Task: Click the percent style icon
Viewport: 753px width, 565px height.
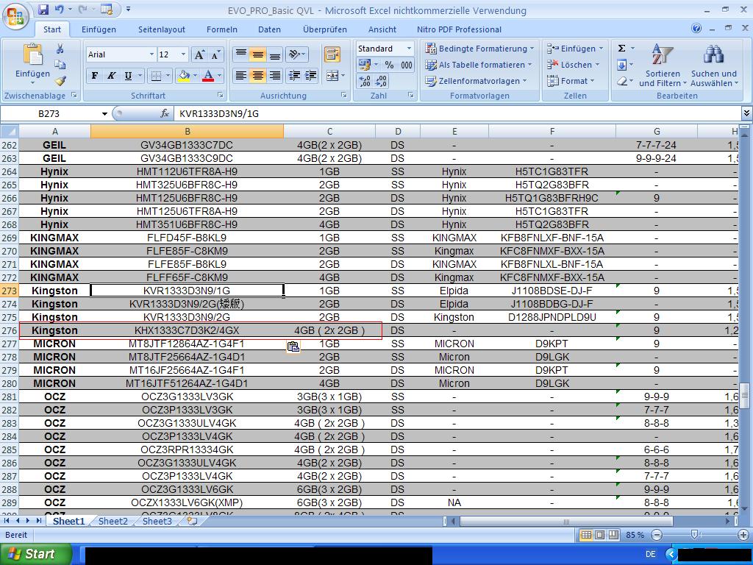Action: click(x=390, y=65)
